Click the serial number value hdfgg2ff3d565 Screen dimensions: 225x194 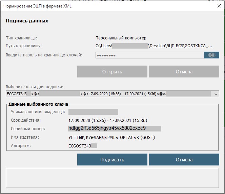coord(107,128)
